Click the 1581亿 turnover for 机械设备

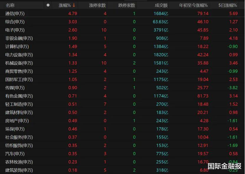tap(161, 63)
